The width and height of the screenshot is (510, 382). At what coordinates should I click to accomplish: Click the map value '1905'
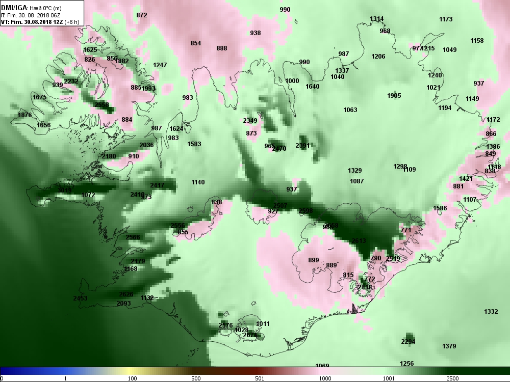click(394, 96)
